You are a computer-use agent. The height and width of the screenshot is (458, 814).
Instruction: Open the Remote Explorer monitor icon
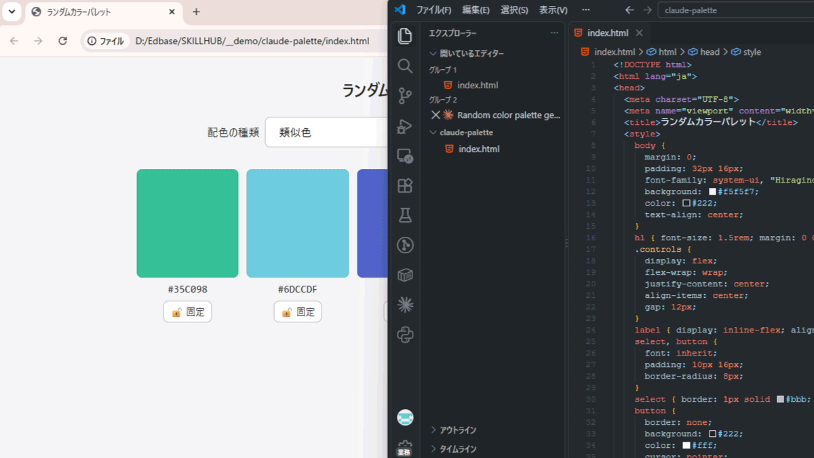pyautogui.click(x=405, y=156)
